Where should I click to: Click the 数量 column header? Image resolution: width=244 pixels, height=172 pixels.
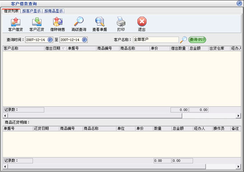pyautogui.click(x=162, y=128)
